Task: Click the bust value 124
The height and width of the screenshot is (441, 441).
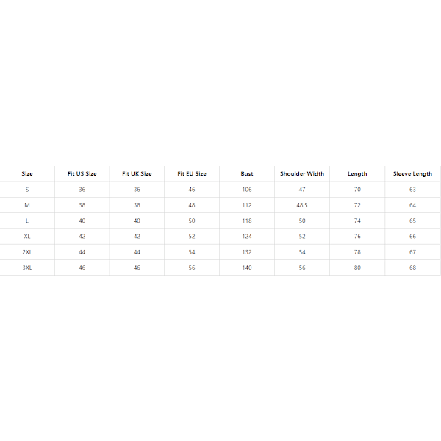Action: [x=247, y=237]
